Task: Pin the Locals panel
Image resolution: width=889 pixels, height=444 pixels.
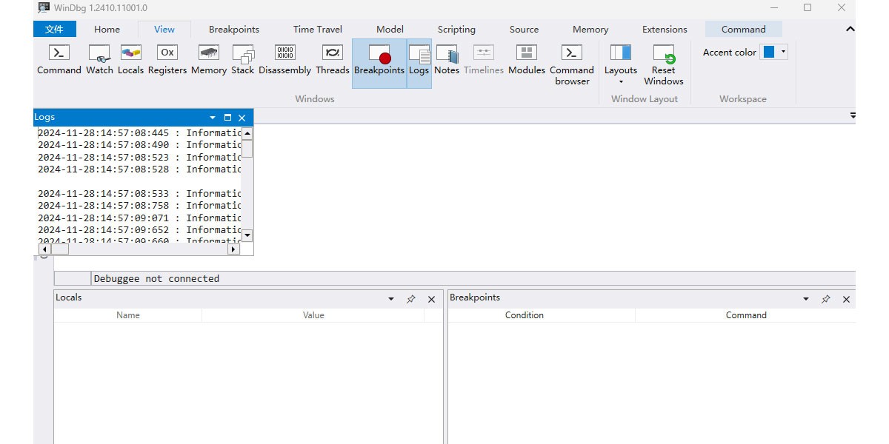Action: pos(411,300)
